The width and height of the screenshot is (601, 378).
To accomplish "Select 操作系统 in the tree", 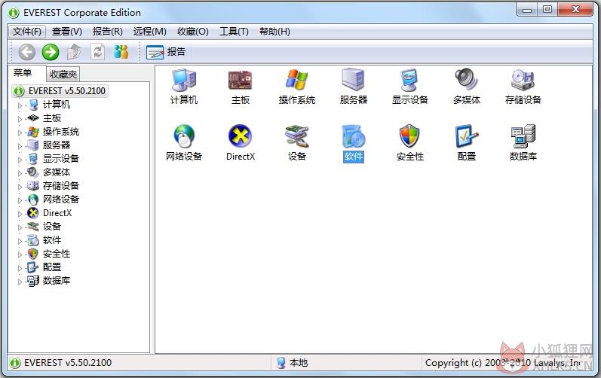I will [x=61, y=132].
